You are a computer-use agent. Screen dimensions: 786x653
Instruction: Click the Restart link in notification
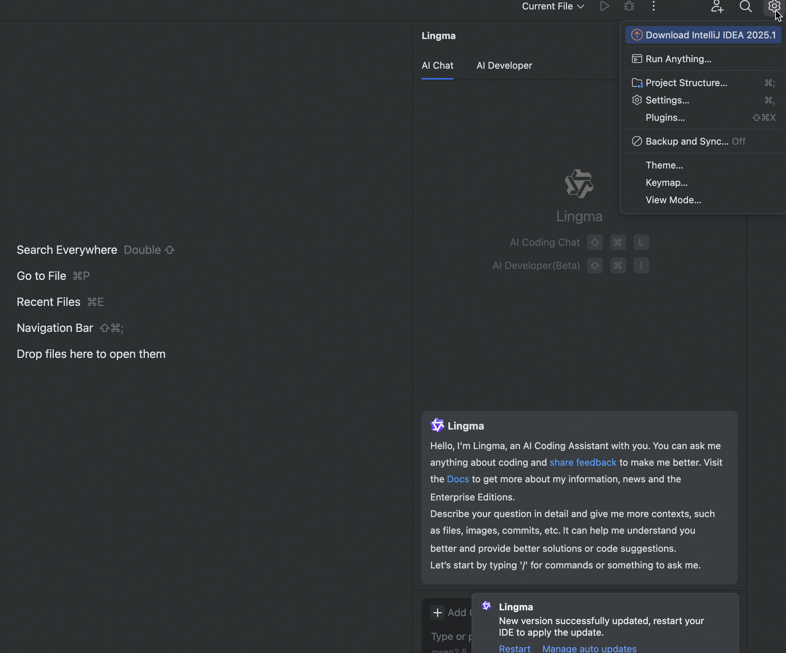click(514, 648)
